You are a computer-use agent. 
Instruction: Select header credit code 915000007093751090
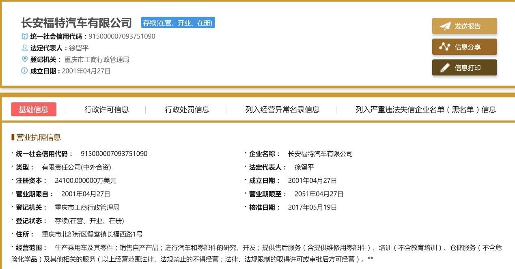click(122, 37)
